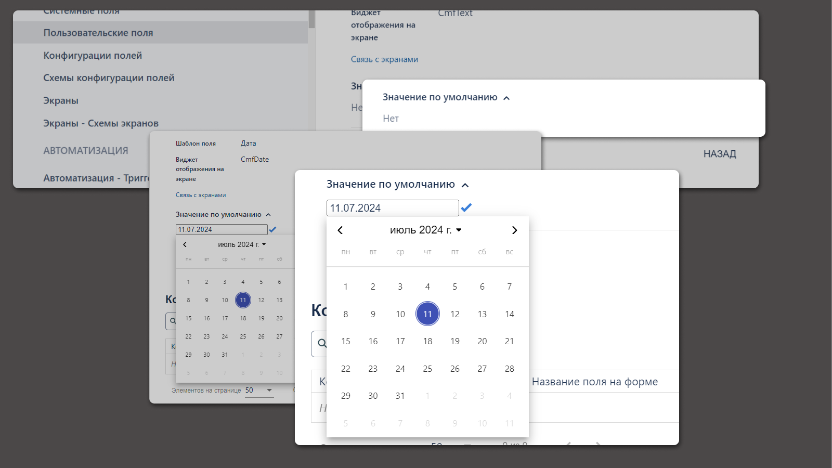Confirm date with blue checkmark in front panel
The image size is (832, 468).
pos(466,207)
